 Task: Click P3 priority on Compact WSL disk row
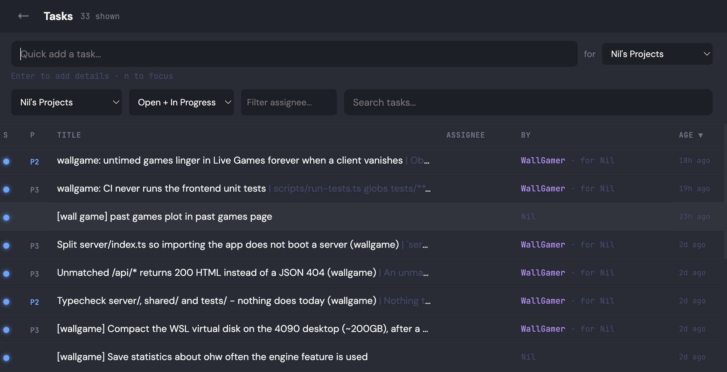(x=35, y=330)
